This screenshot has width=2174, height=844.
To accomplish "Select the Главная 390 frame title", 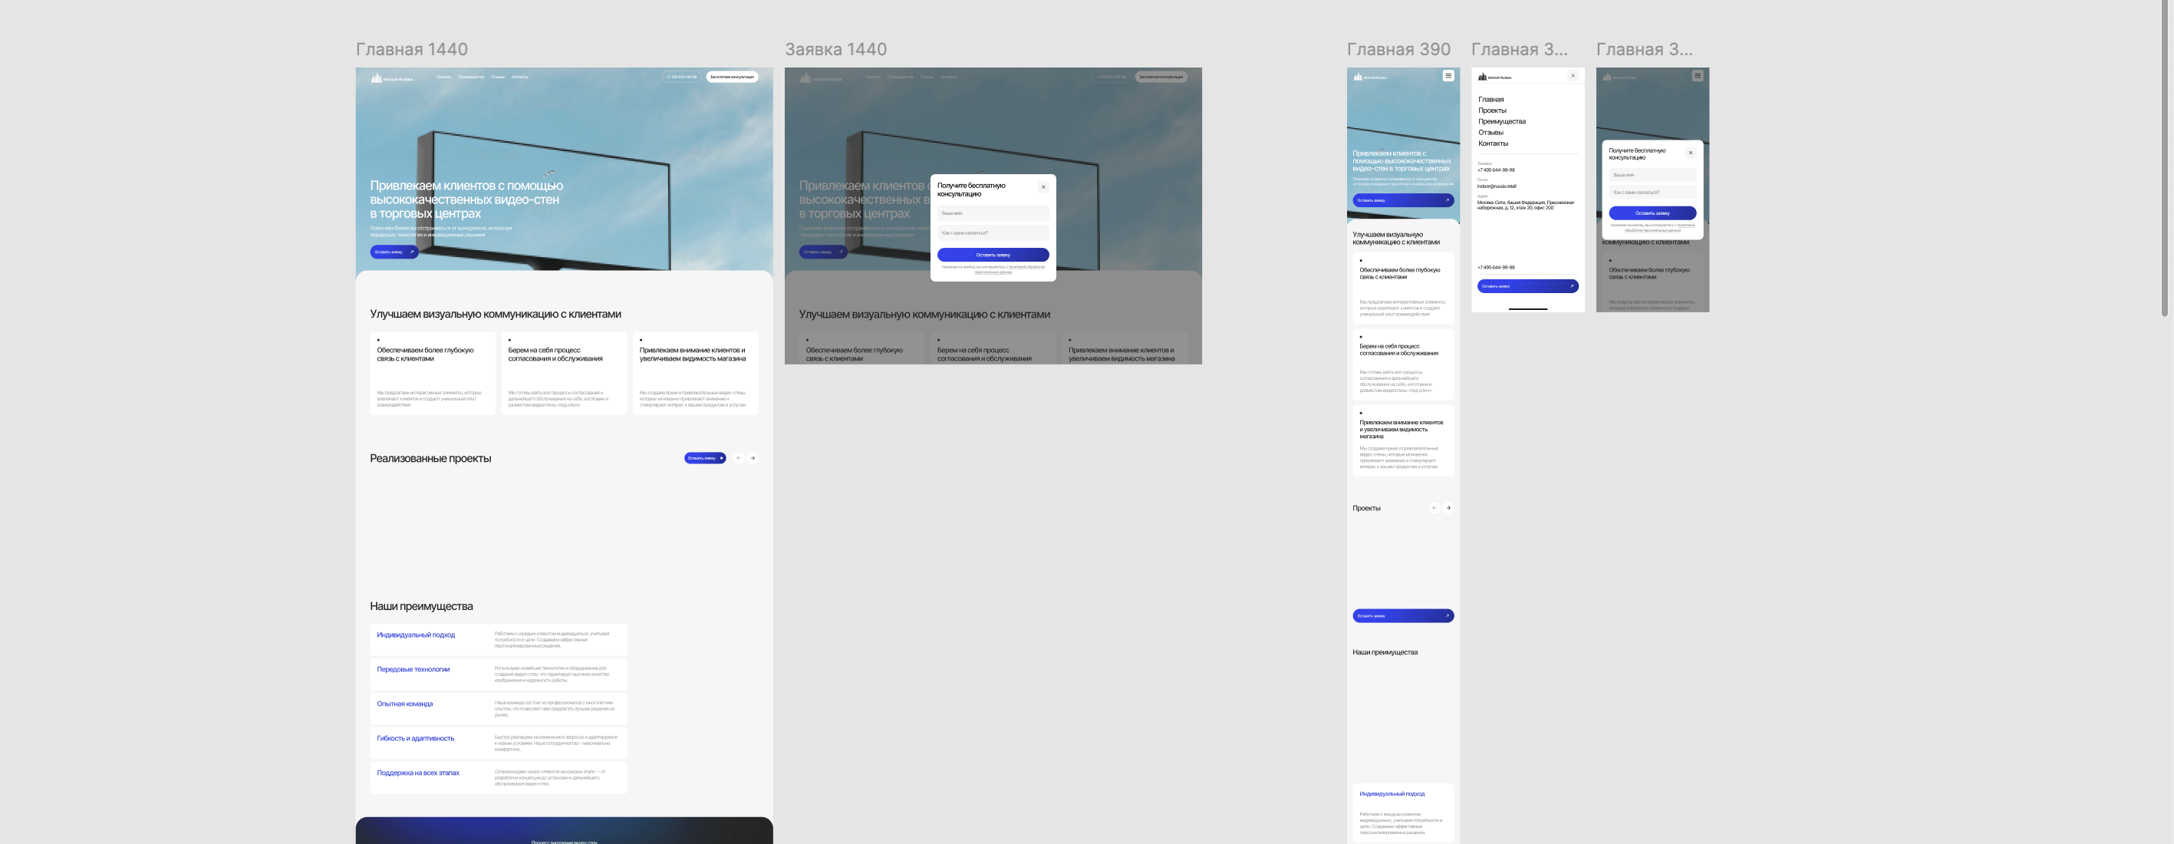I will point(1398,50).
